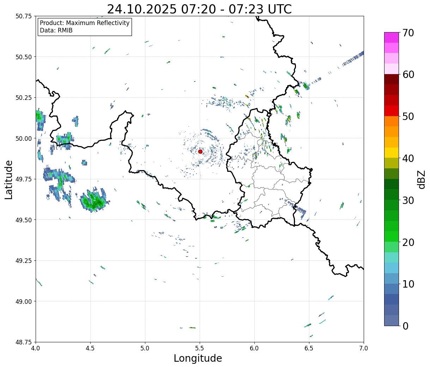Click the yellow colorbar swatch just above 40
This screenshot has width=430, height=367.
[392, 153]
